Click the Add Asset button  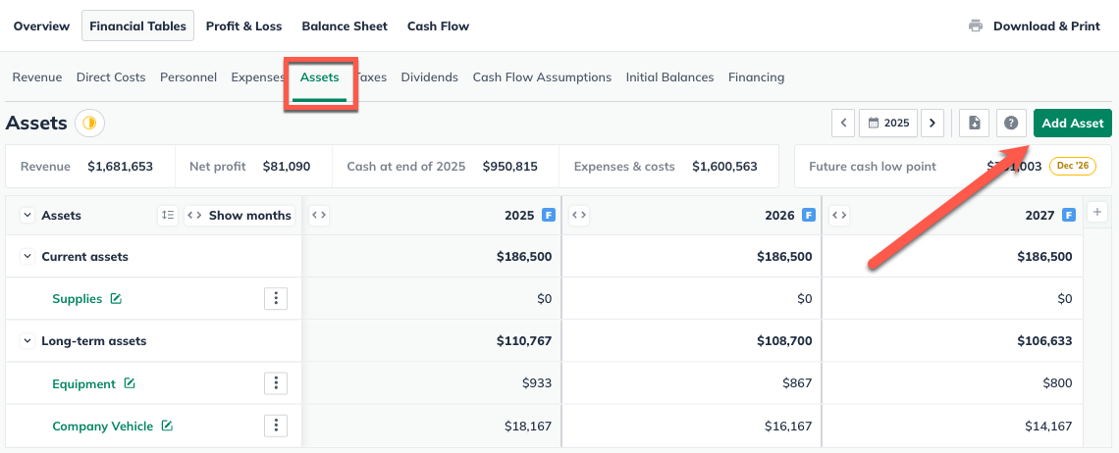pyautogui.click(x=1072, y=124)
